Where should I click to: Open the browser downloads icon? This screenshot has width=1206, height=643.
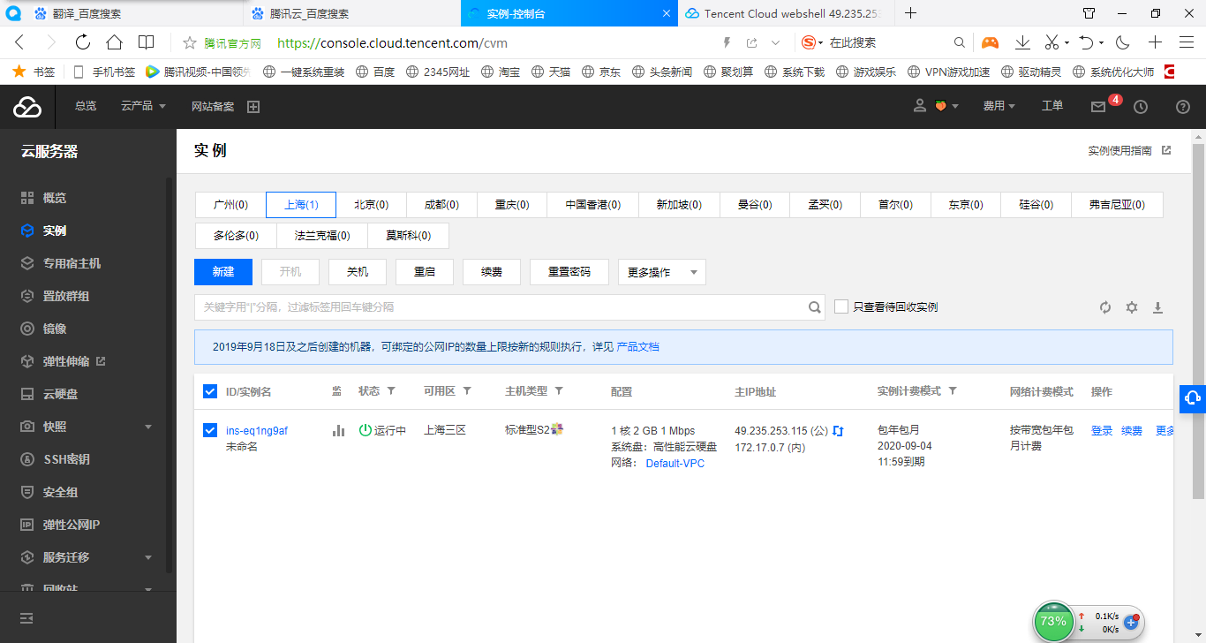click(x=1022, y=42)
